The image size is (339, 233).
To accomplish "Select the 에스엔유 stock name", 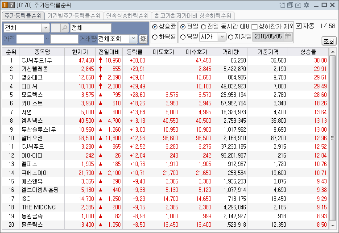I will [x=32, y=181].
